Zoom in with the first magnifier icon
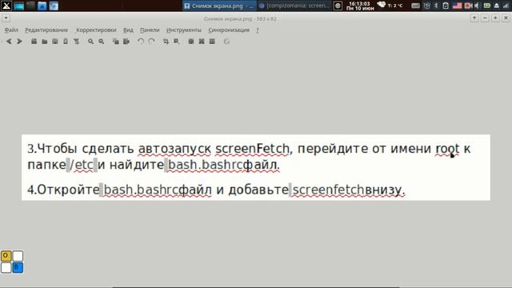Viewport: 512px width, 288px height. click(90, 42)
